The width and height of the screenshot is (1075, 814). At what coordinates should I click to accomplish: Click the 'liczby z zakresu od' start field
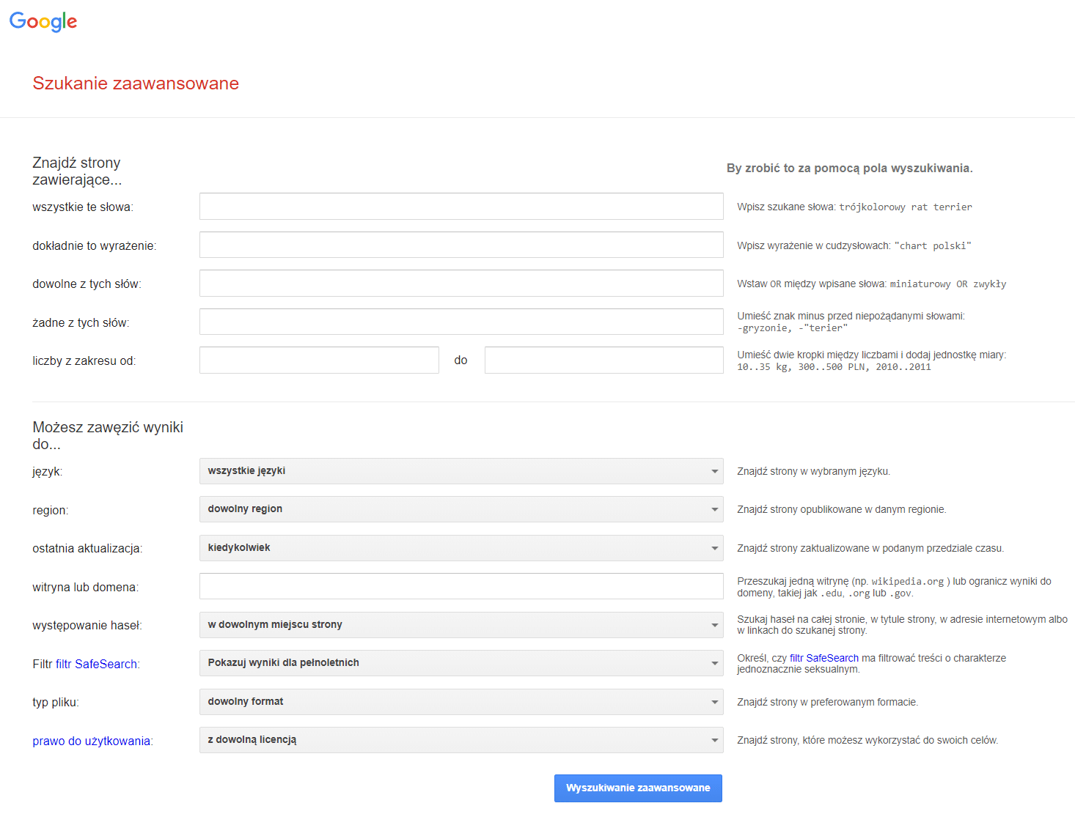pos(319,360)
